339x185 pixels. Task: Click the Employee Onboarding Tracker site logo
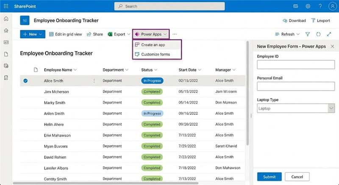tap(25, 20)
